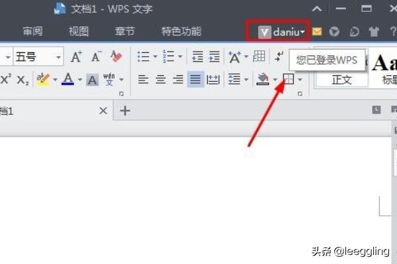Toggle justify alignment

click(195, 79)
